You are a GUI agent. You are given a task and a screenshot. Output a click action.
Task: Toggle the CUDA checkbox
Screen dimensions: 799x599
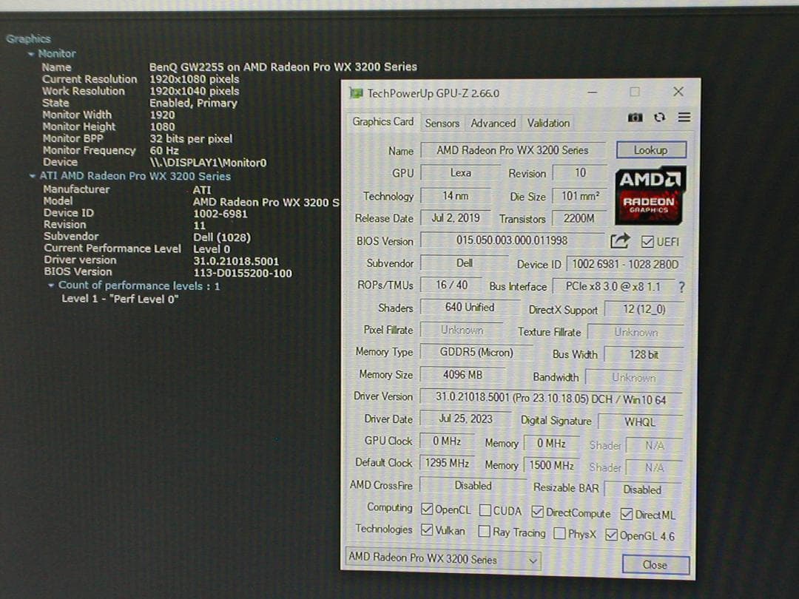(485, 510)
